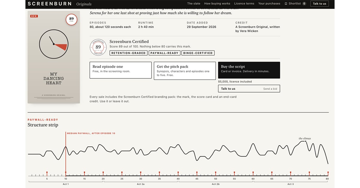Select the BINGE-CERTIFIED tag
The width and height of the screenshot is (360, 188).
198,53
